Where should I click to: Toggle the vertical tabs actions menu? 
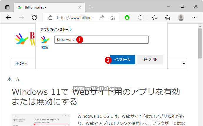(7, 7)
